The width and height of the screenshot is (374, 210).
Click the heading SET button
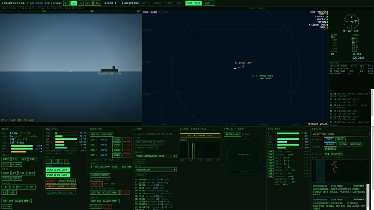coord(31,187)
